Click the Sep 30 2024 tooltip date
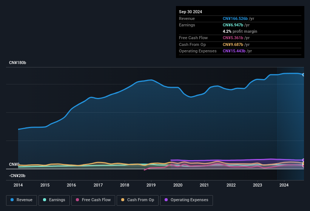This screenshot has height=211, width=310. [191, 12]
